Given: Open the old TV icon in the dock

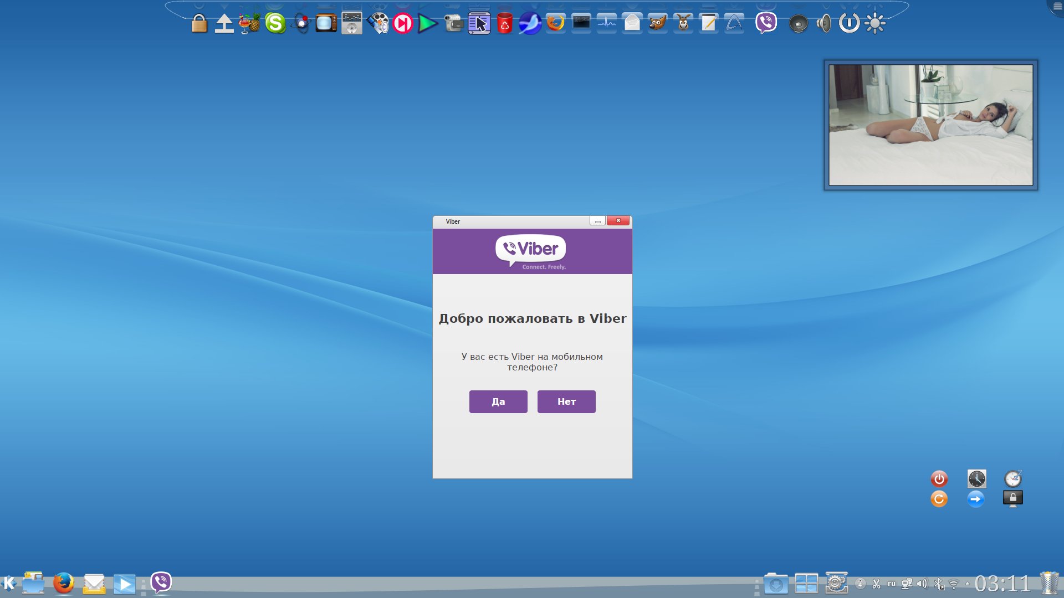Looking at the screenshot, I should [326, 24].
